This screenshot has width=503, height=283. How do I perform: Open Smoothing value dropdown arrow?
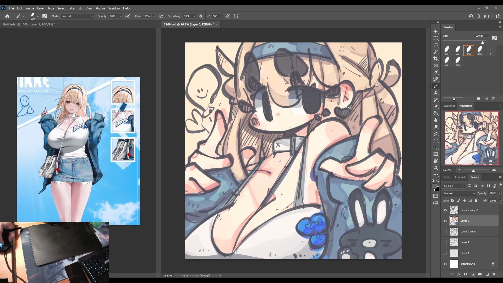click(x=194, y=16)
